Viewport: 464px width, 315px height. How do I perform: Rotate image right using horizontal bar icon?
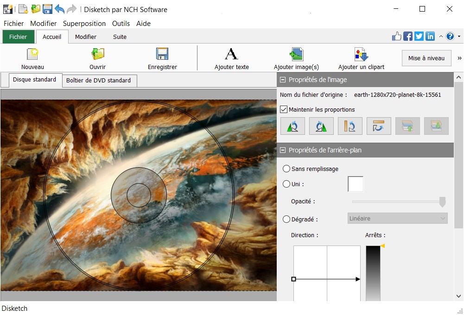379,126
